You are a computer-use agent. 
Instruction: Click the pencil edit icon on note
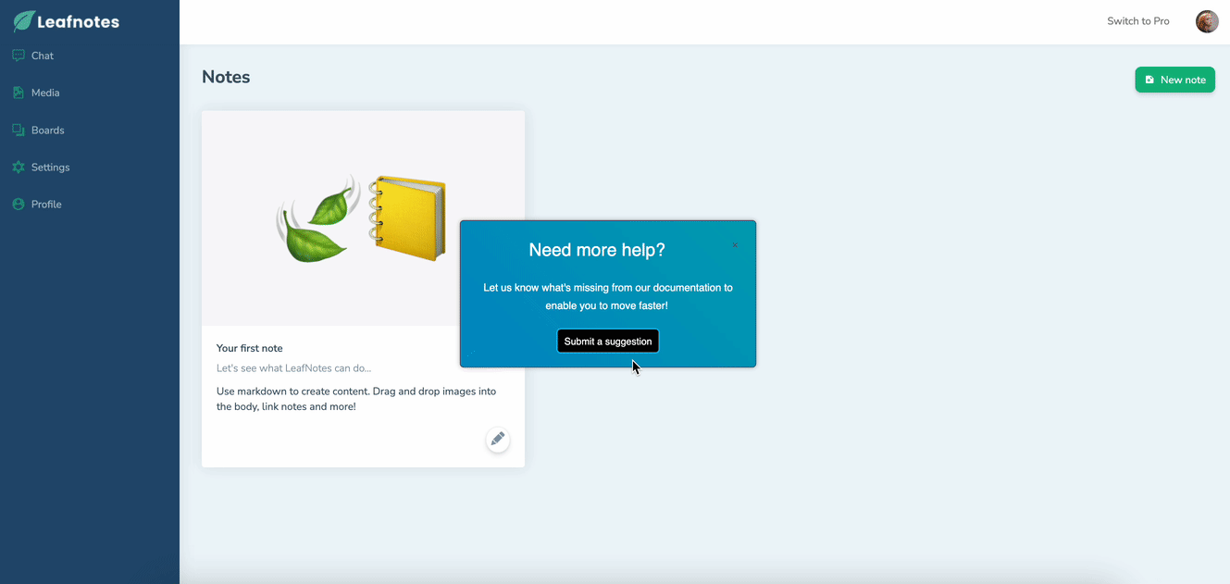tap(498, 439)
